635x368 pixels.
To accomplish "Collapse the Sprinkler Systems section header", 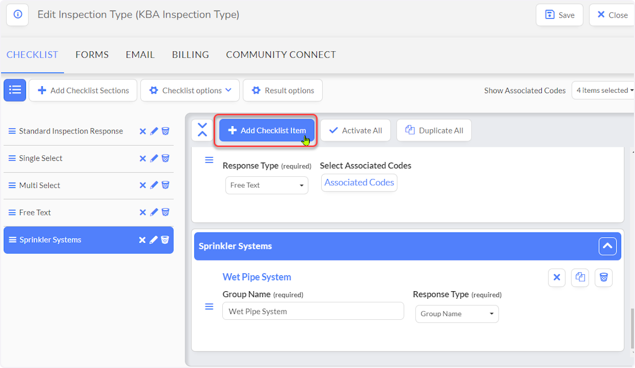I will point(607,246).
